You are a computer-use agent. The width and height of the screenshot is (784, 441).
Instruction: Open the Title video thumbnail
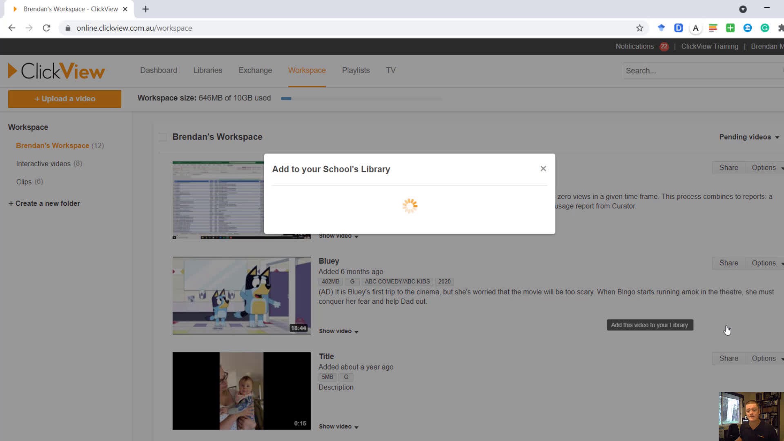click(241, 391)
